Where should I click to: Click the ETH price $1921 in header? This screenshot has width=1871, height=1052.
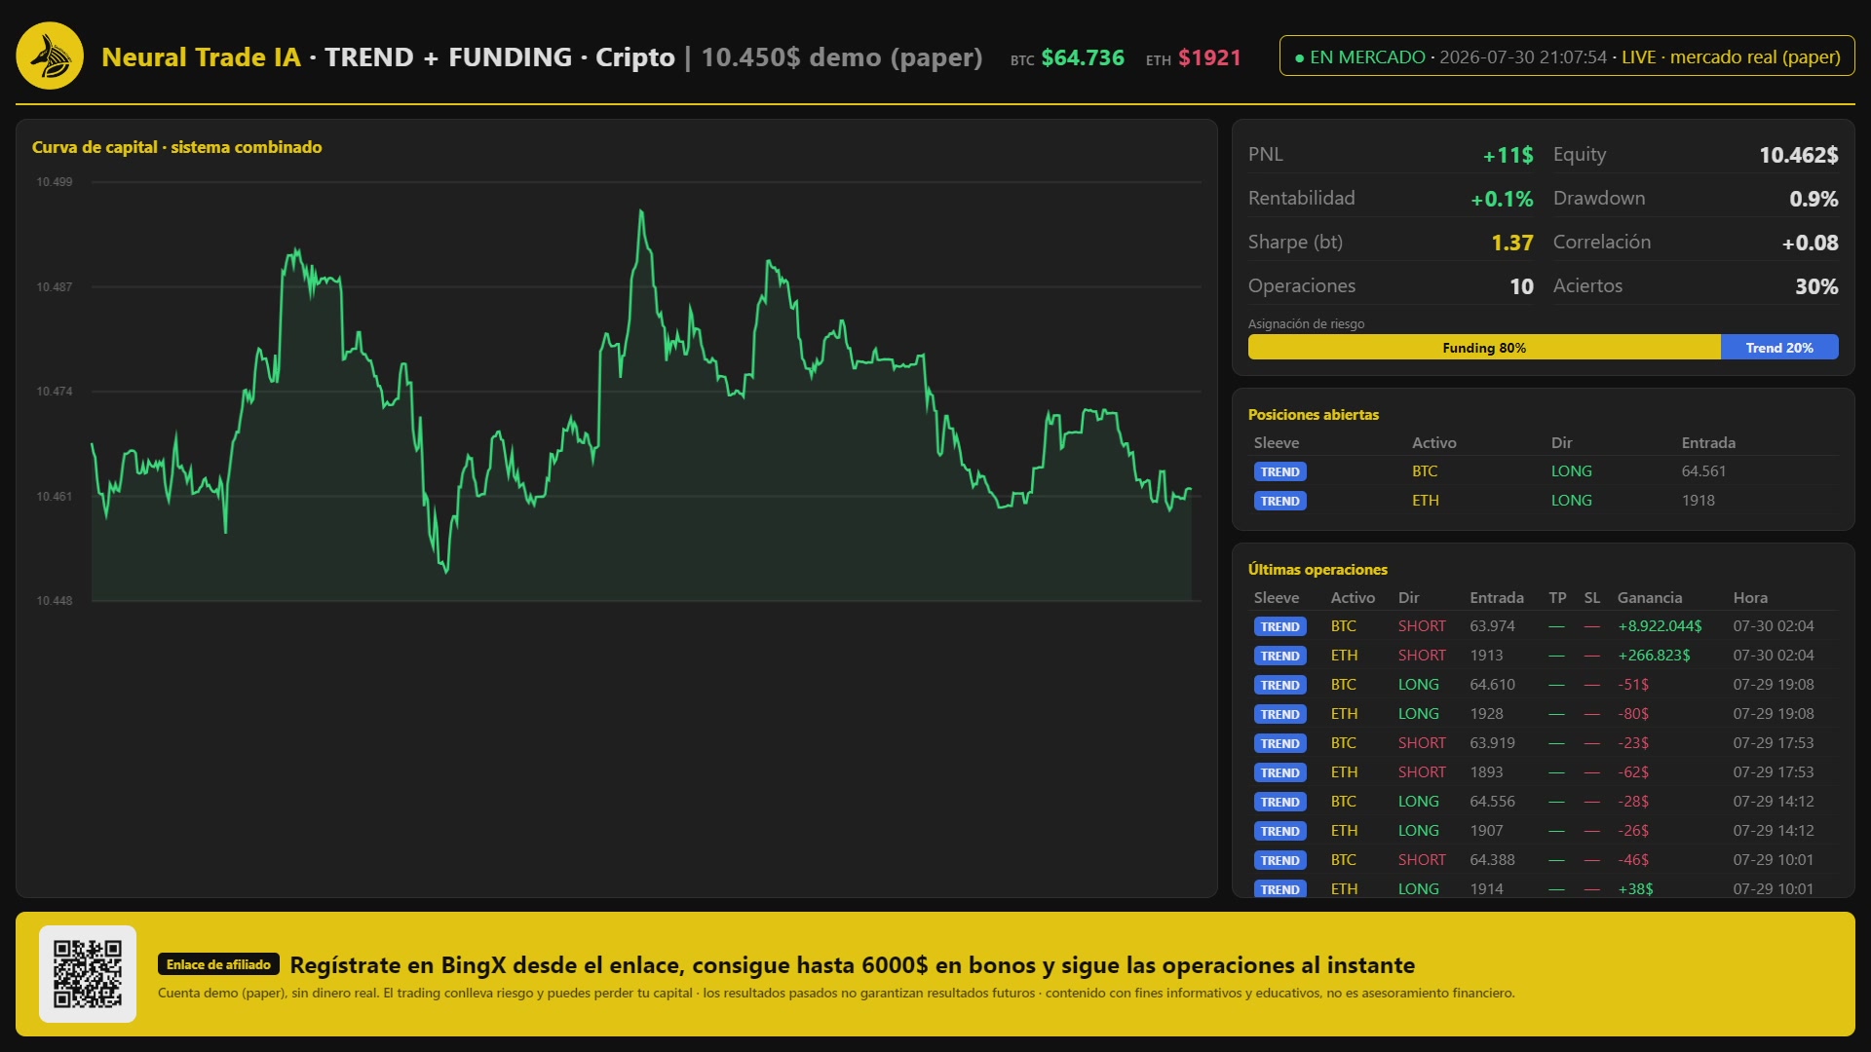click(1209, 57)
